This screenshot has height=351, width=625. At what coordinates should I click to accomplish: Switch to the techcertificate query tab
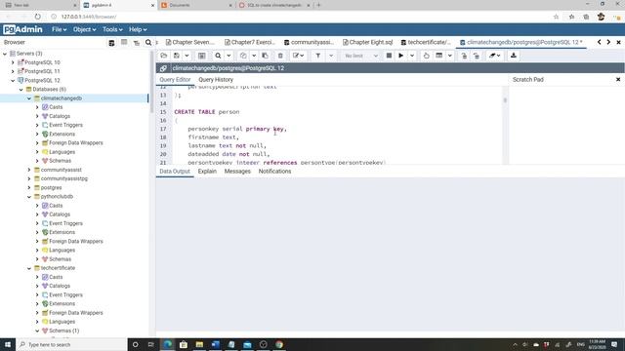point(426,42)
